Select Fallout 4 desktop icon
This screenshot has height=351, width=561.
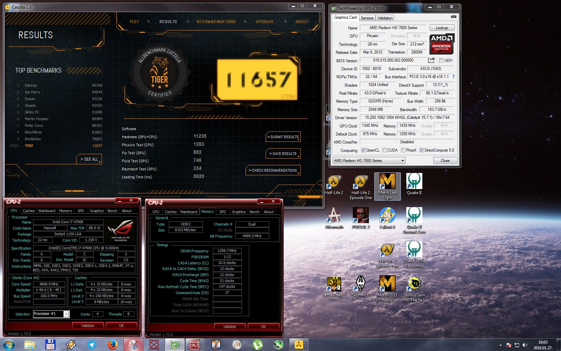coord(387,218)
